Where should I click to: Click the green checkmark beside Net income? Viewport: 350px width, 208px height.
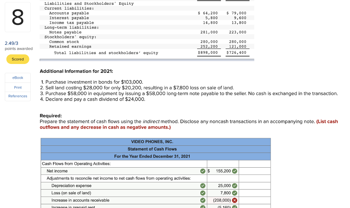pyautogui.click(x=202, y=171)
